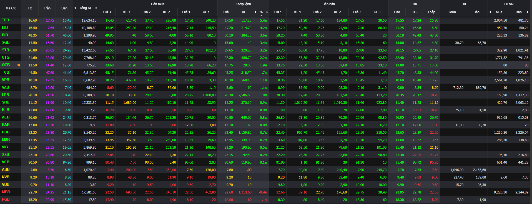Click right arrow after Tổng KL header
Image resolution: width=532 pixels, height=204 pixels.
(x=96, y=8)
